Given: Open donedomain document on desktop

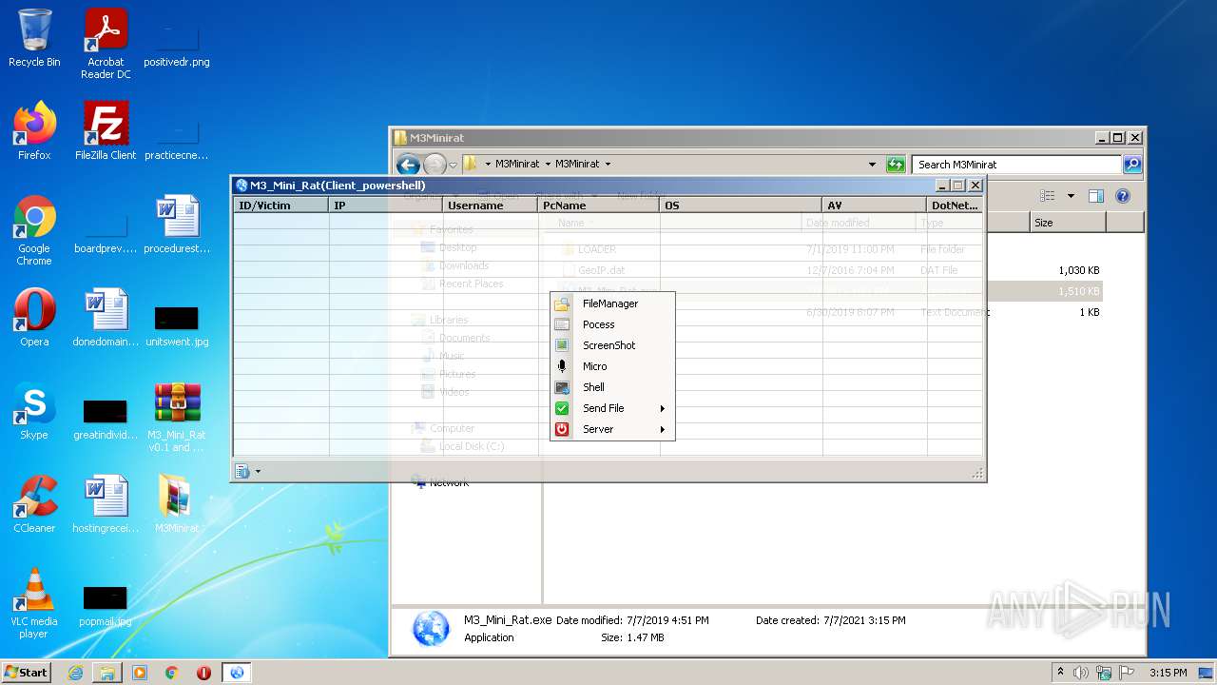Looking at the screenshot, I should tap(106, 318).
